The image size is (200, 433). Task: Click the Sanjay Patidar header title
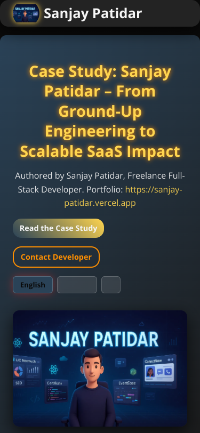click(93, 13)
